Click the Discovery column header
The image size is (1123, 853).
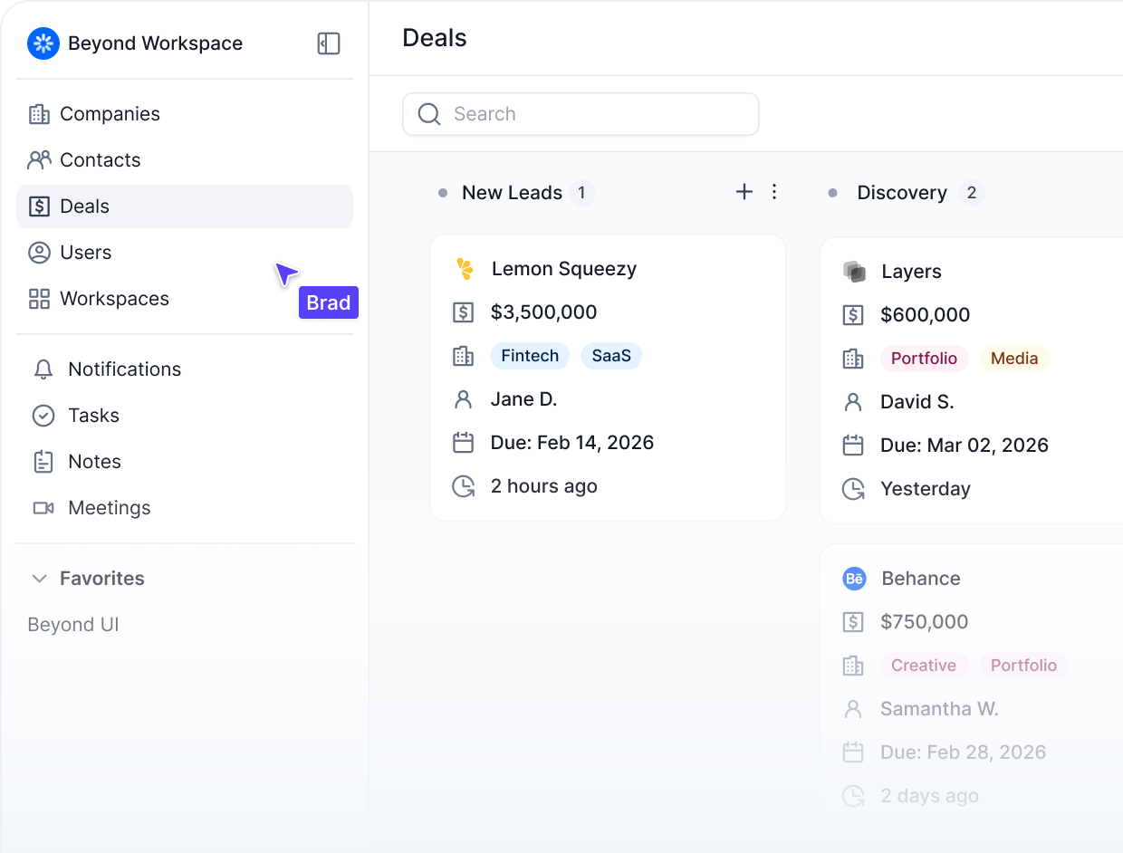coord(902,193)
